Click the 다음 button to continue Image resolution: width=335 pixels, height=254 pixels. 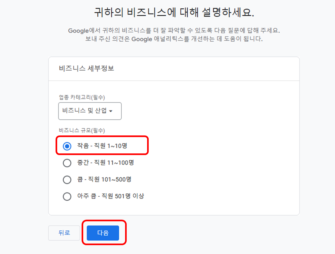click(x=103, y=233)
